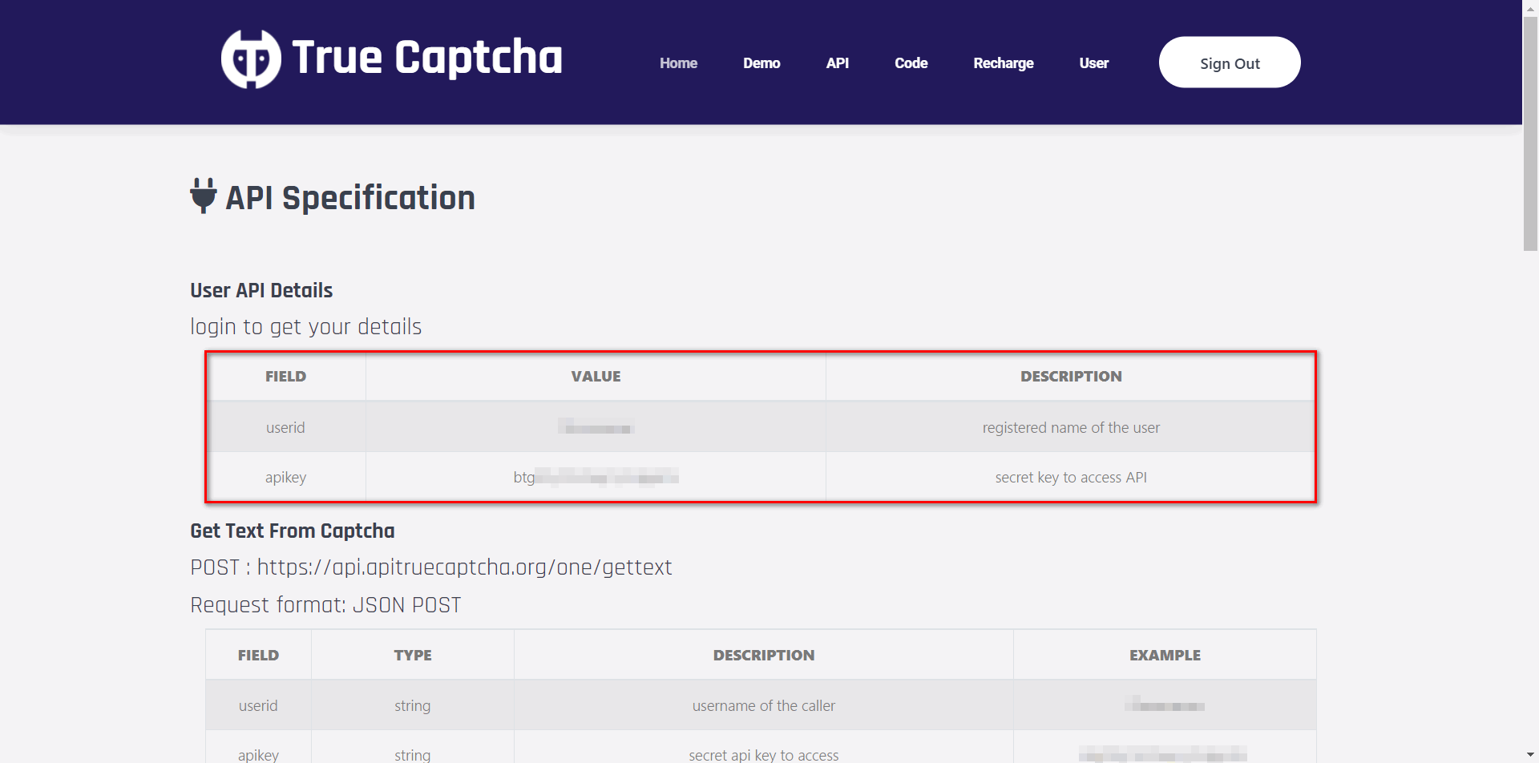Navigate to the Code page
Screen dimensions: 1539x763
click(x=911, y=63)
